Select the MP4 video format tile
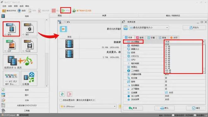The width and height of the screenshot is (208, 117). tap(11, 29)
